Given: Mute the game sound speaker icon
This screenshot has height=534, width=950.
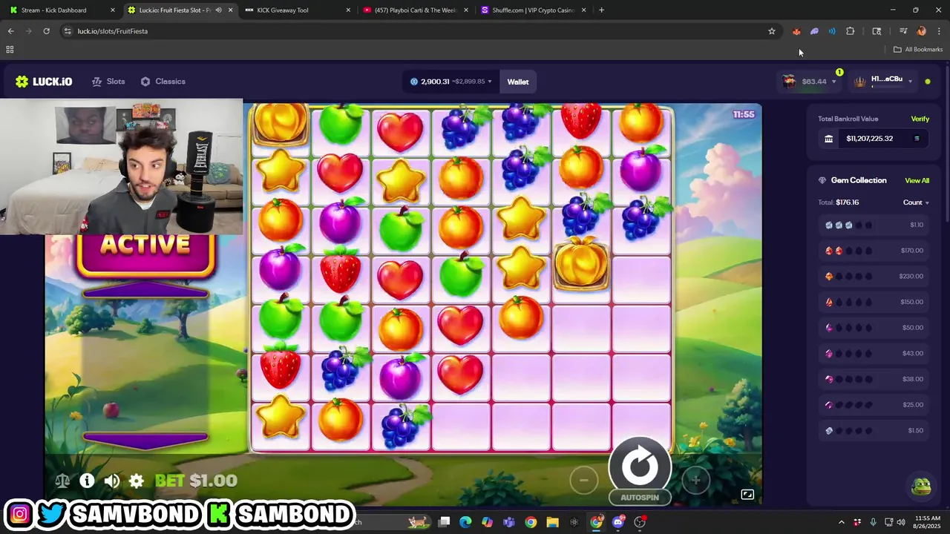Looking at the screenshot, I should pos(111,481).
